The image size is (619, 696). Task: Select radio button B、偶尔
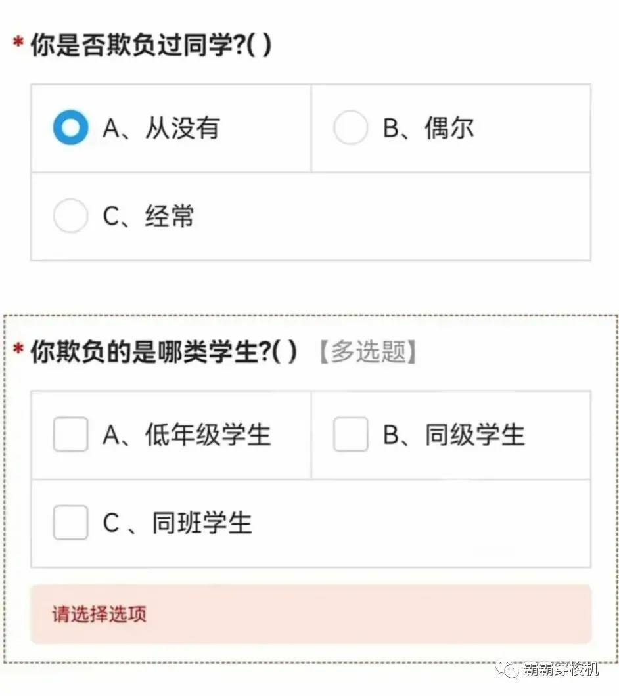click(x=350, y=127)
